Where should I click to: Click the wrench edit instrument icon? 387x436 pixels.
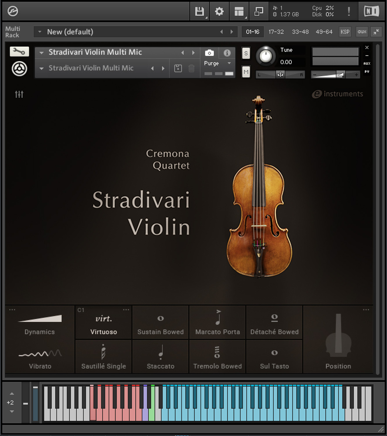19,52
